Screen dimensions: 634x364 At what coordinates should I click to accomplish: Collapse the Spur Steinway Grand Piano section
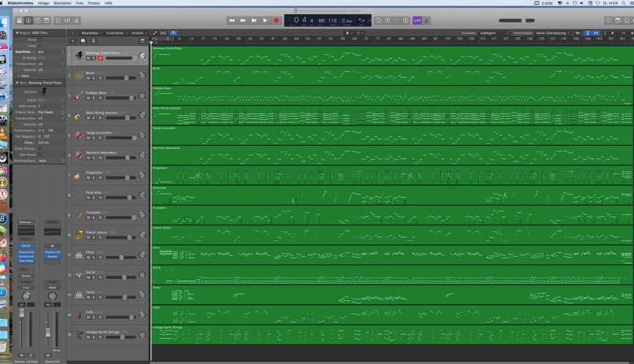tap(17, 83)
